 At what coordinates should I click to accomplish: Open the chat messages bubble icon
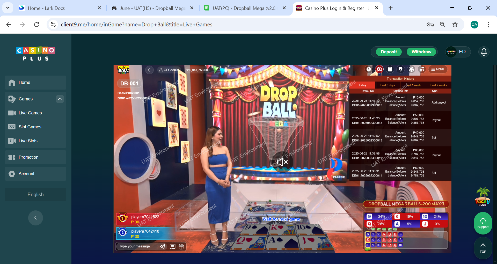(172, 246)
